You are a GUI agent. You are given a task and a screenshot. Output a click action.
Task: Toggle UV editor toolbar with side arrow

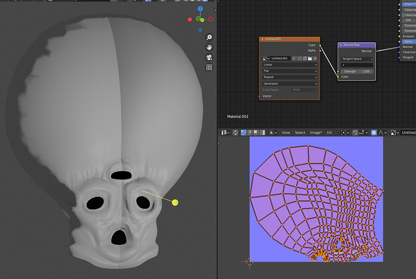[219, 144]
